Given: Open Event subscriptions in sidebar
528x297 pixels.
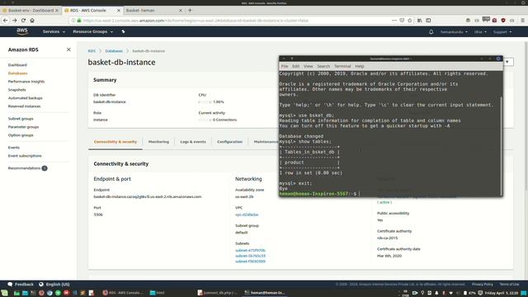Looking at the screenshot, I should [x=25, y=156].
